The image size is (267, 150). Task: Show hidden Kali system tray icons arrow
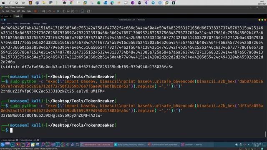tap(249, 145)
